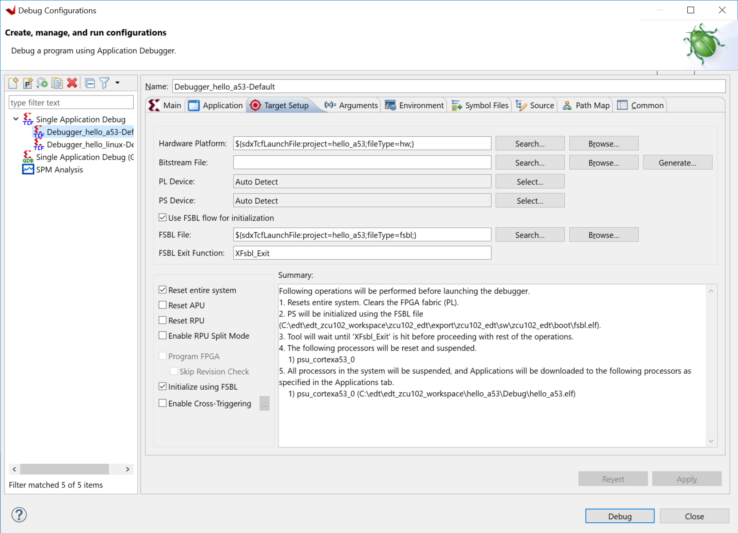
Task: Click the empty Bitstream File field
Action: pos(362,162)
